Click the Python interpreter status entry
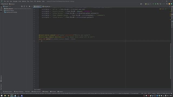This screenshot has height=97, width=173. pyautogui.click(x=163, y=93)
